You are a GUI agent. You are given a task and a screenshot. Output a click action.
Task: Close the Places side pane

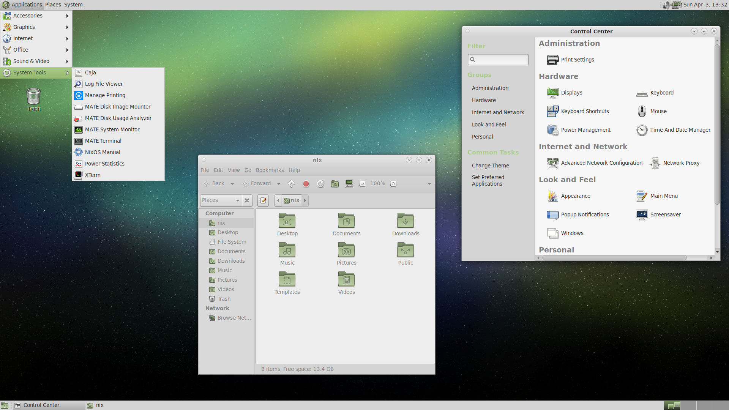[247, 200]
